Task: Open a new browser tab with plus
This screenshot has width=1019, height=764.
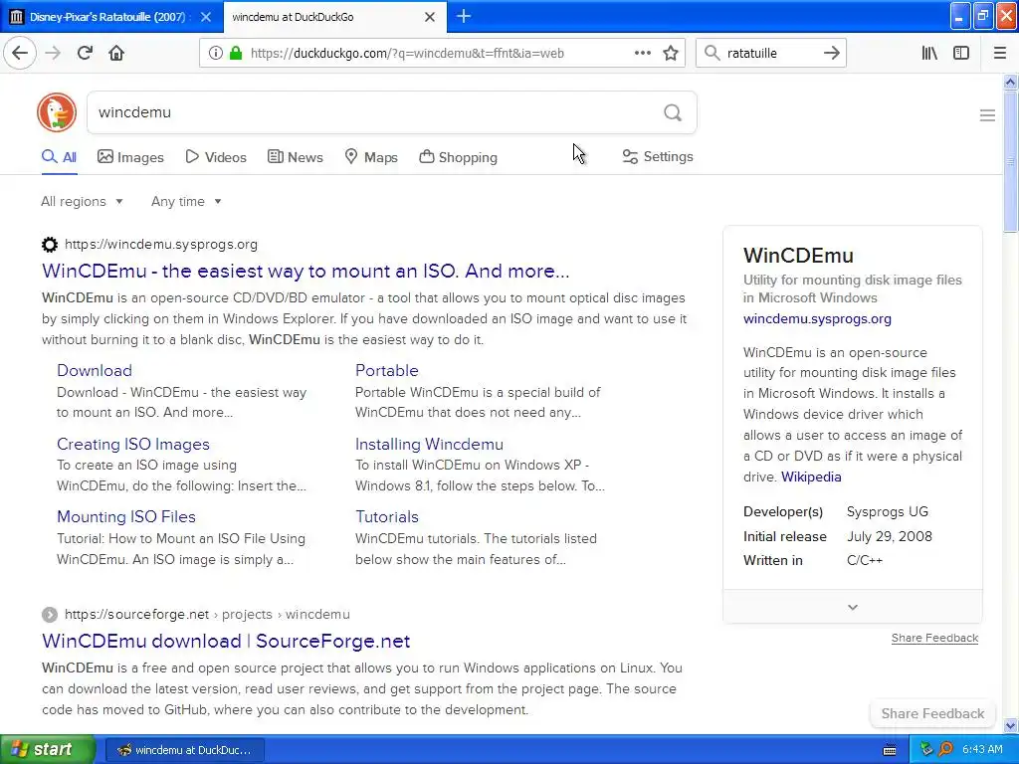Action: pos(464,16)
